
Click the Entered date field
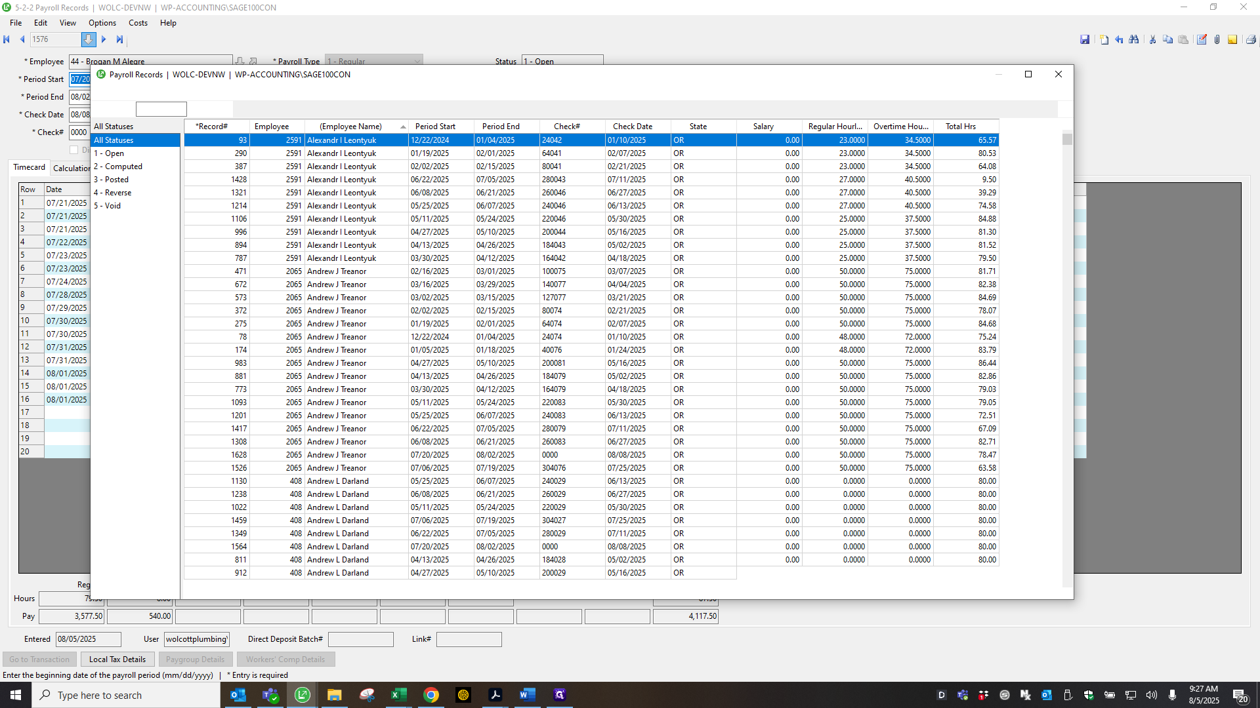tap(89, 639)
